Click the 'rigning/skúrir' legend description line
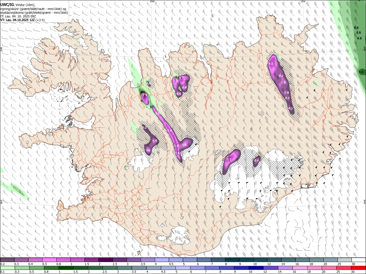This screenshot has height=274, width=366. (33, 9)
